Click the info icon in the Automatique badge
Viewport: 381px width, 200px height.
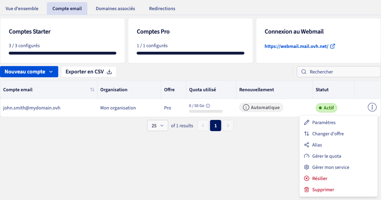click(246, 107)
